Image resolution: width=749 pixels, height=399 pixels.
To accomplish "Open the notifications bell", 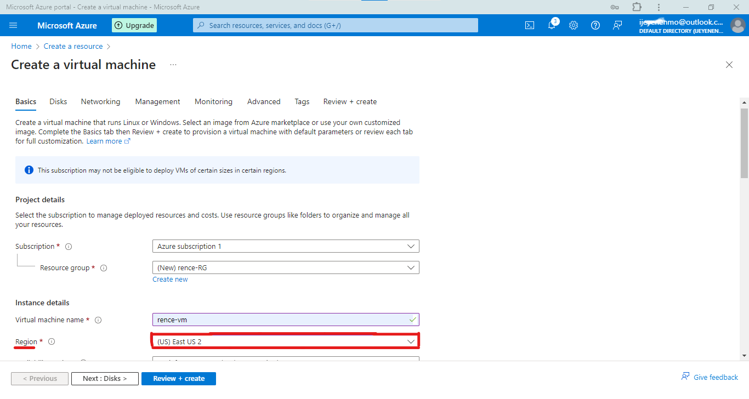I will tap(552, 25).
